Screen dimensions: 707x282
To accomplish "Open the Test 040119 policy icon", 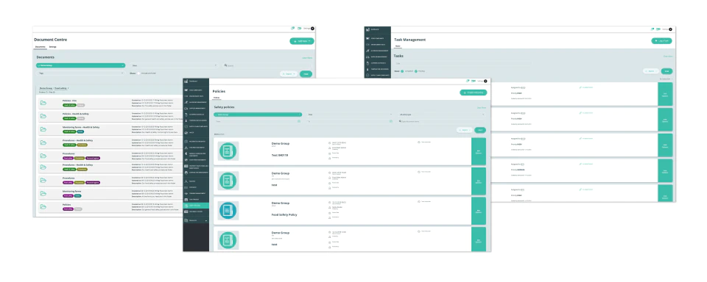I will [x=228, y=151].
